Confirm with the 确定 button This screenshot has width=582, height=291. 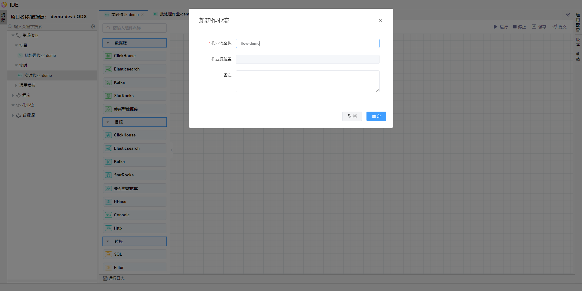[x=376, y=116]
